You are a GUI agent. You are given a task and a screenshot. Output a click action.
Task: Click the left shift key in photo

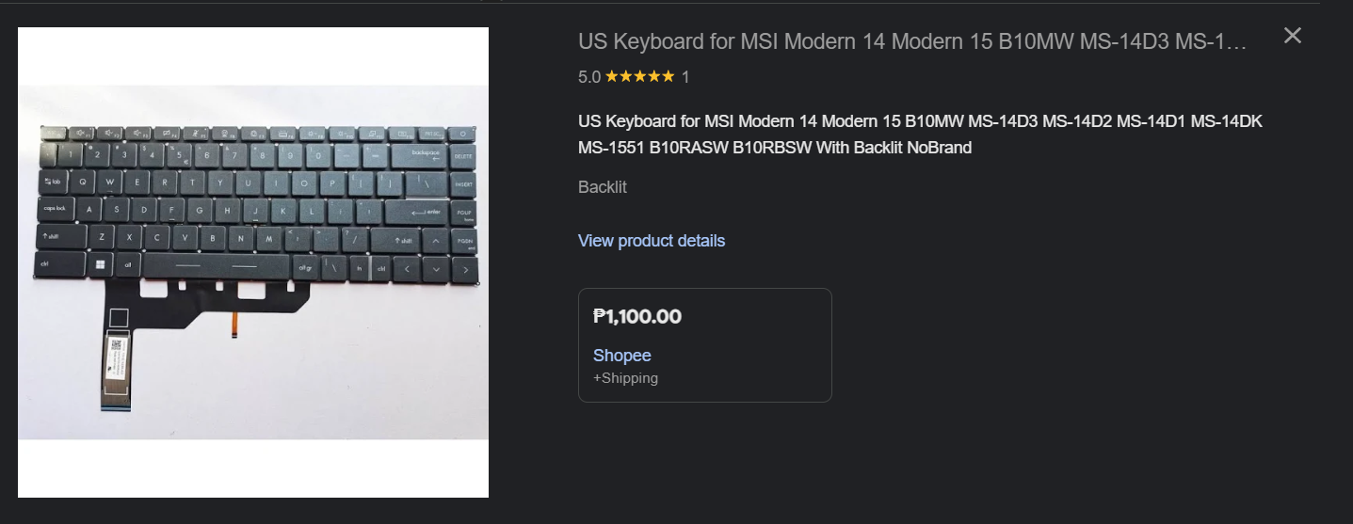point(60,237)
